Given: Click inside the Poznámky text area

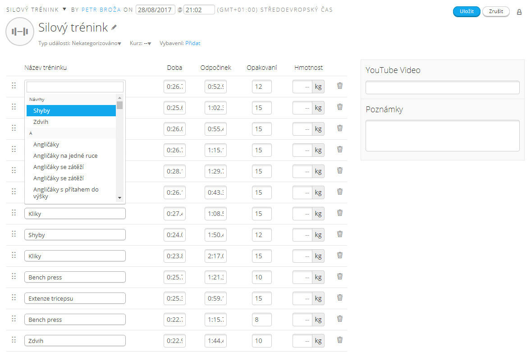Looking at the screenshot, I should (x=442, y=136).
